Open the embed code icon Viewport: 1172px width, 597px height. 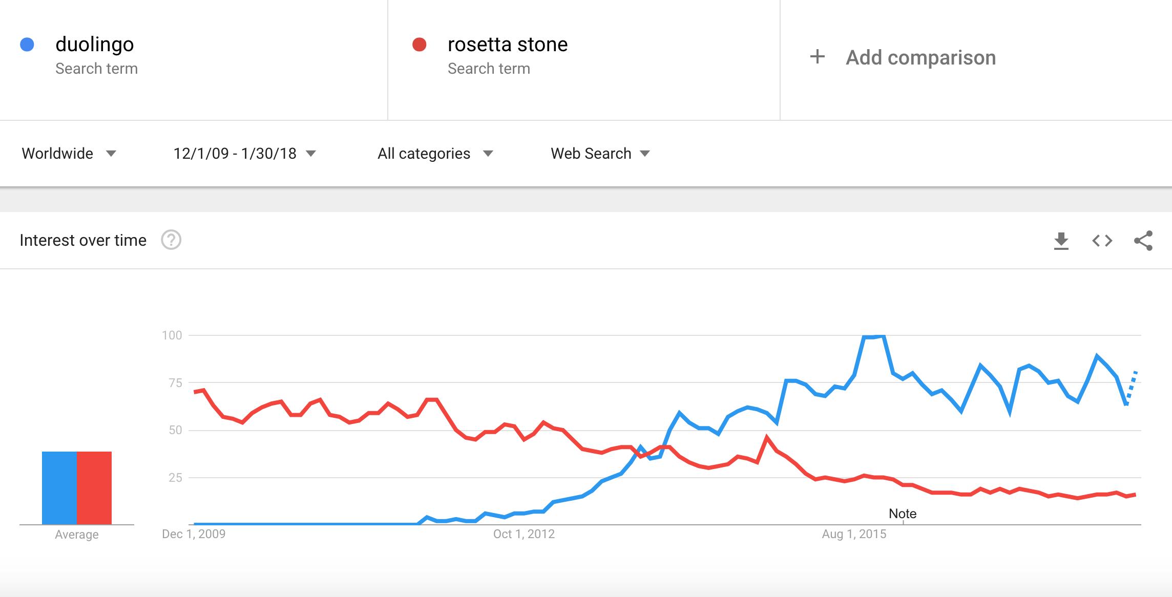[1102, 241]
